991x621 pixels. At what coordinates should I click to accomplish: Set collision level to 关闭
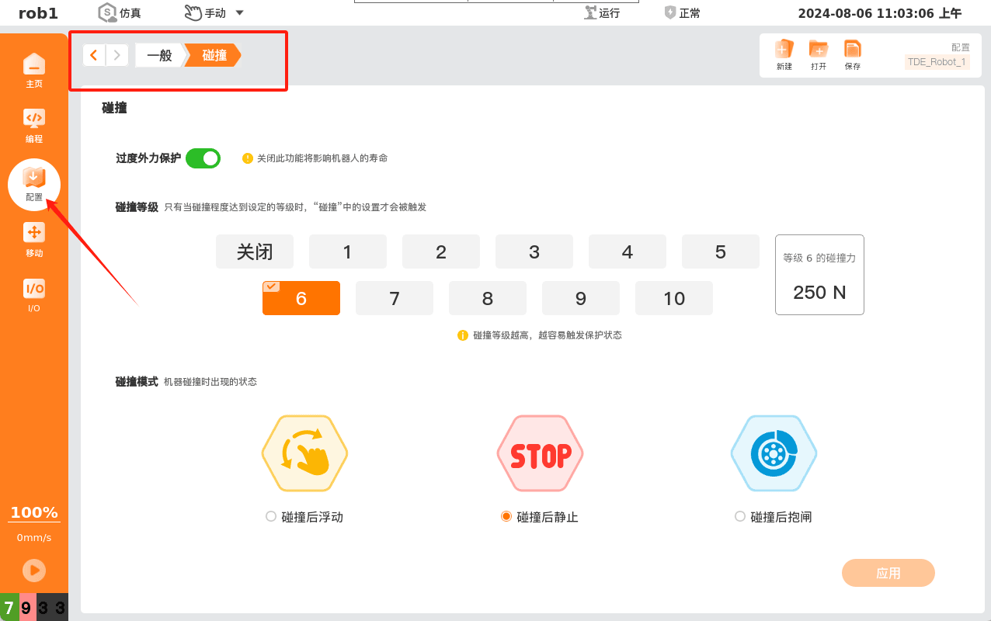(x=255, y=252)
